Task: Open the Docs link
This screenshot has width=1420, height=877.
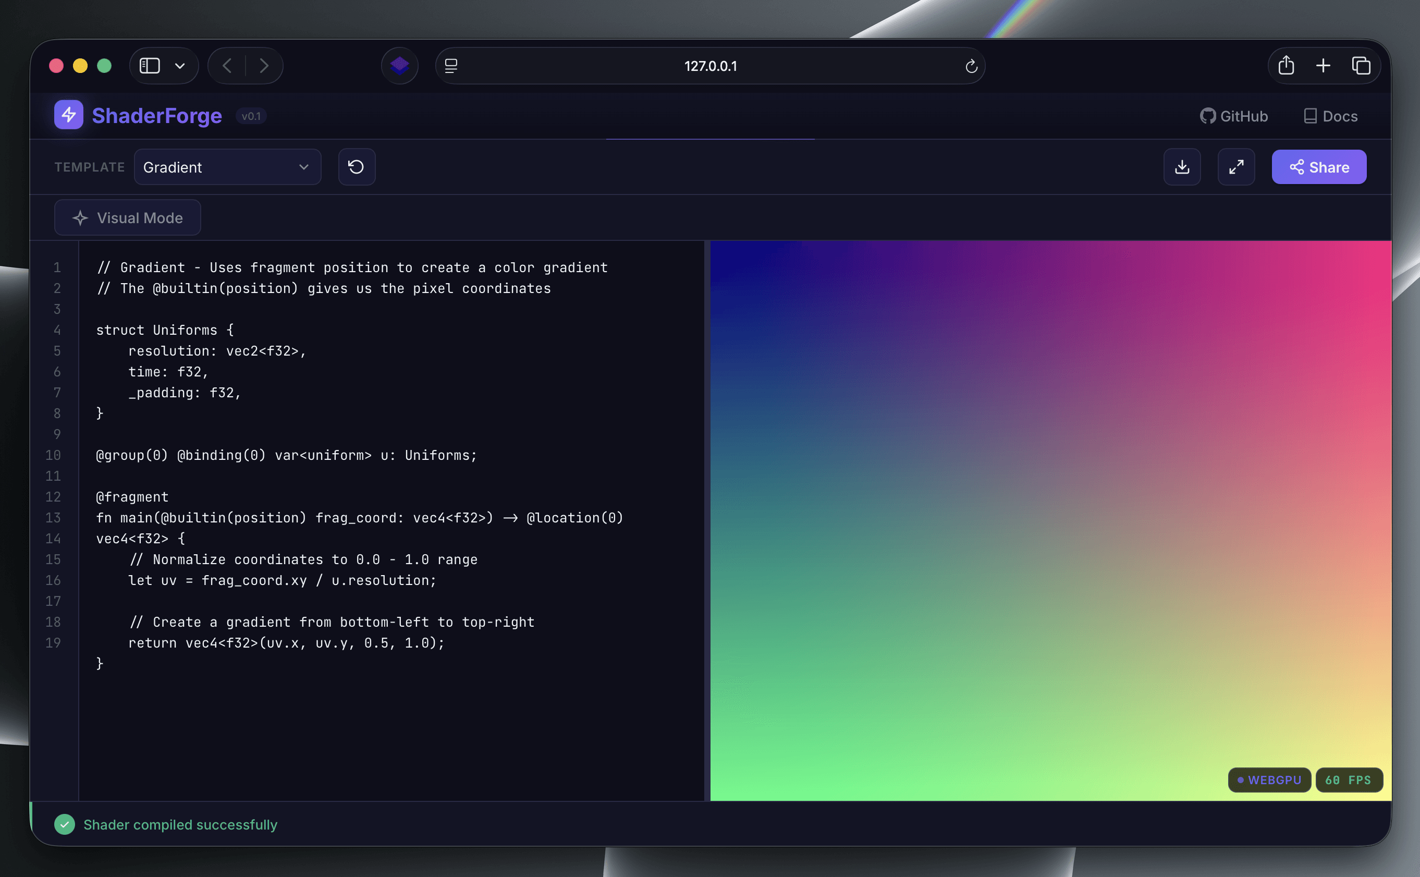Action: click(x=1330, y=116)
